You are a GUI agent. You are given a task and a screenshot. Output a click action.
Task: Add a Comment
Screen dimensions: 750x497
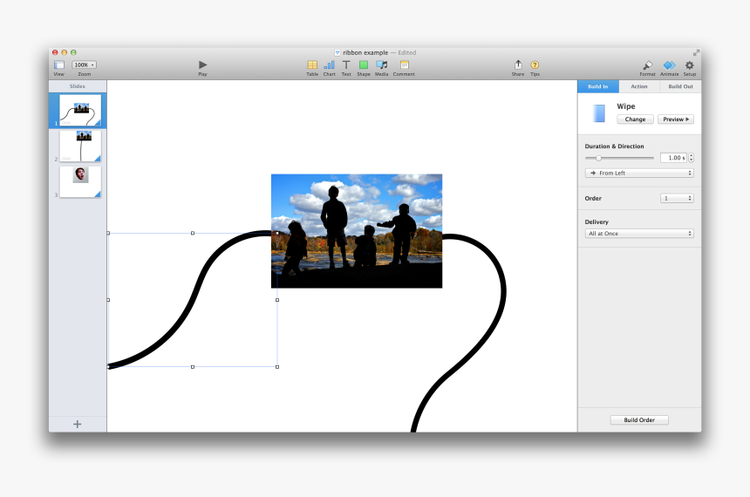pos(404,65)
